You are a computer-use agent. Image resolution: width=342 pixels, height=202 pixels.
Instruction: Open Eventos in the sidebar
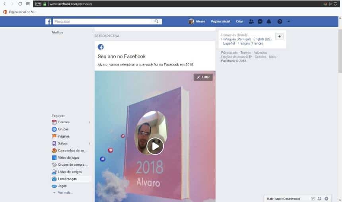point(64,122)
